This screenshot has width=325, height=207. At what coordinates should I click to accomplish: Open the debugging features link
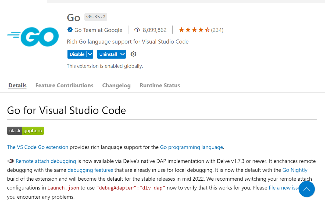coord(90,170)
